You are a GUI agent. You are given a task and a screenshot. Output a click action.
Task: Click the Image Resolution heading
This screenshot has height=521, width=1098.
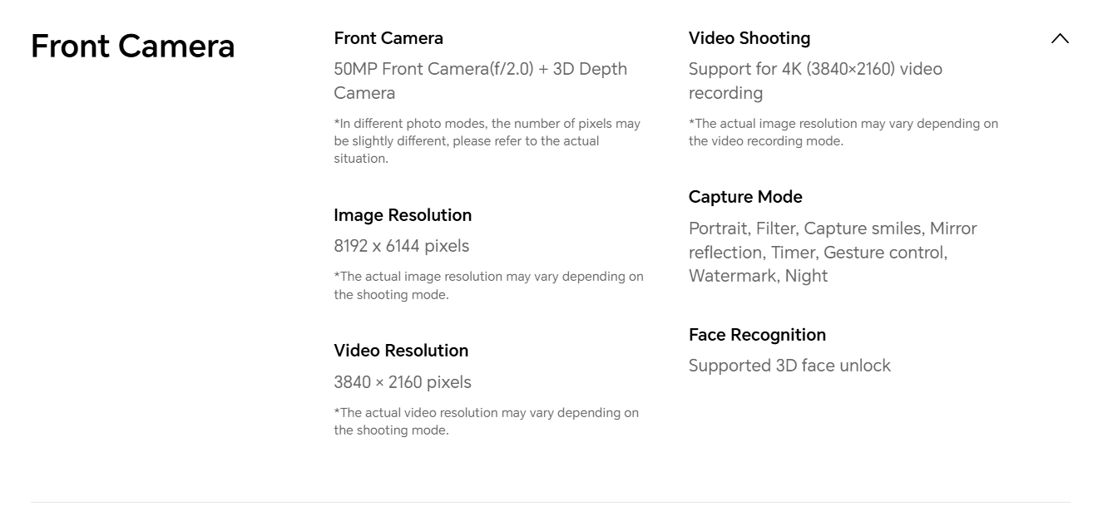(x=403, y=215)
